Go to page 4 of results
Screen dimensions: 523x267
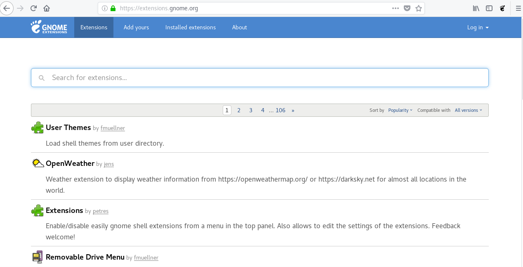click(x=263, y=110)
